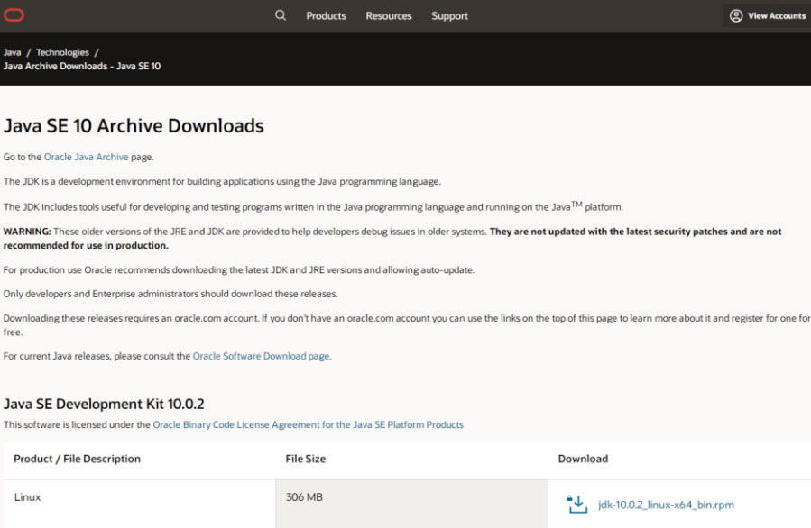Viewport: 811px width, 528px height.
Task: Navigate to Technologies breadcrumb link
Action: pyautogui.click(x=61, y=52)
